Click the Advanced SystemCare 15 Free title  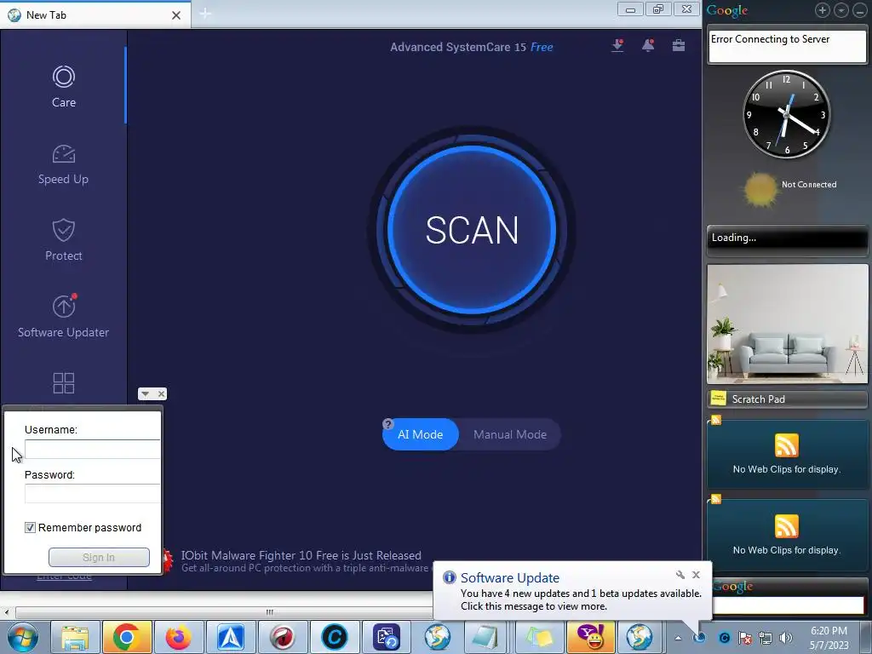pos(472,48)
